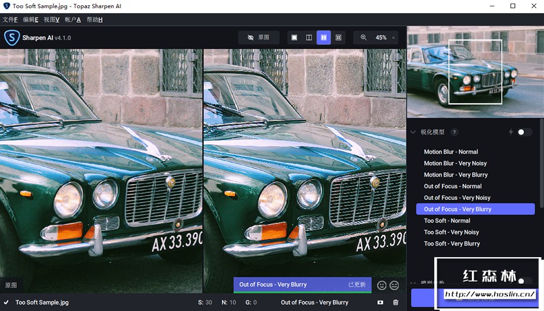
Task: Tick the checkmark for Too Soft Sample.jpg
Action: tap(6, 302)
